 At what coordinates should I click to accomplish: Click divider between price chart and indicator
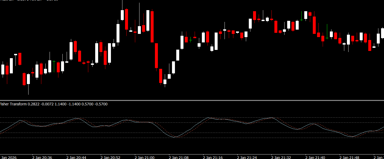pos(192,101)
